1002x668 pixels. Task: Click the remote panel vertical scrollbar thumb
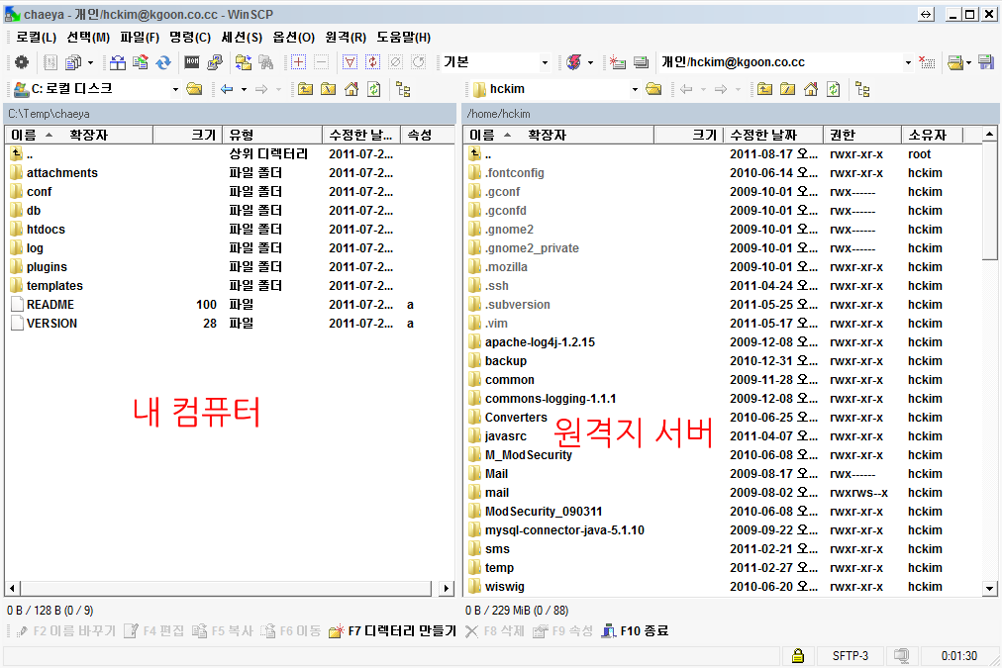pyautogui.click(x=989, y=201)
